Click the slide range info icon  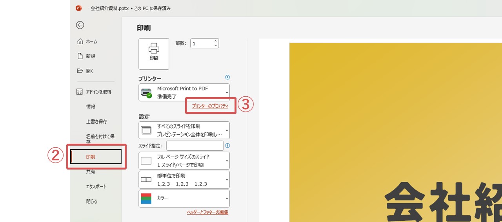pos(227,146)
